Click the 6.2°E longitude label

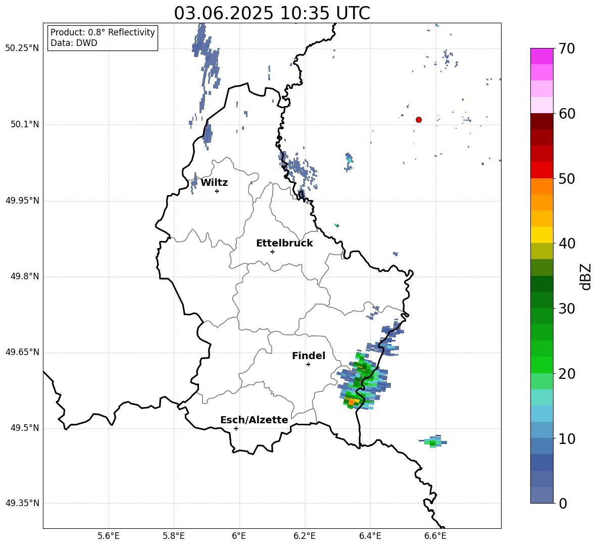[305, 536]
